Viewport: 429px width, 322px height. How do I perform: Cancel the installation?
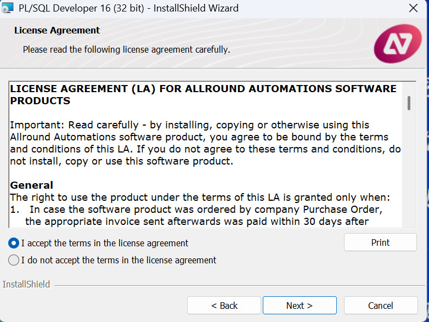[x=380, y=306]
